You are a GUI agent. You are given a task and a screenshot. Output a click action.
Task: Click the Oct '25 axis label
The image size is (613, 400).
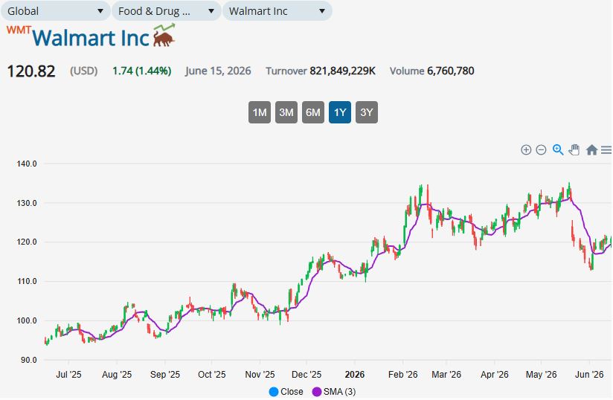tap(212, 375)
